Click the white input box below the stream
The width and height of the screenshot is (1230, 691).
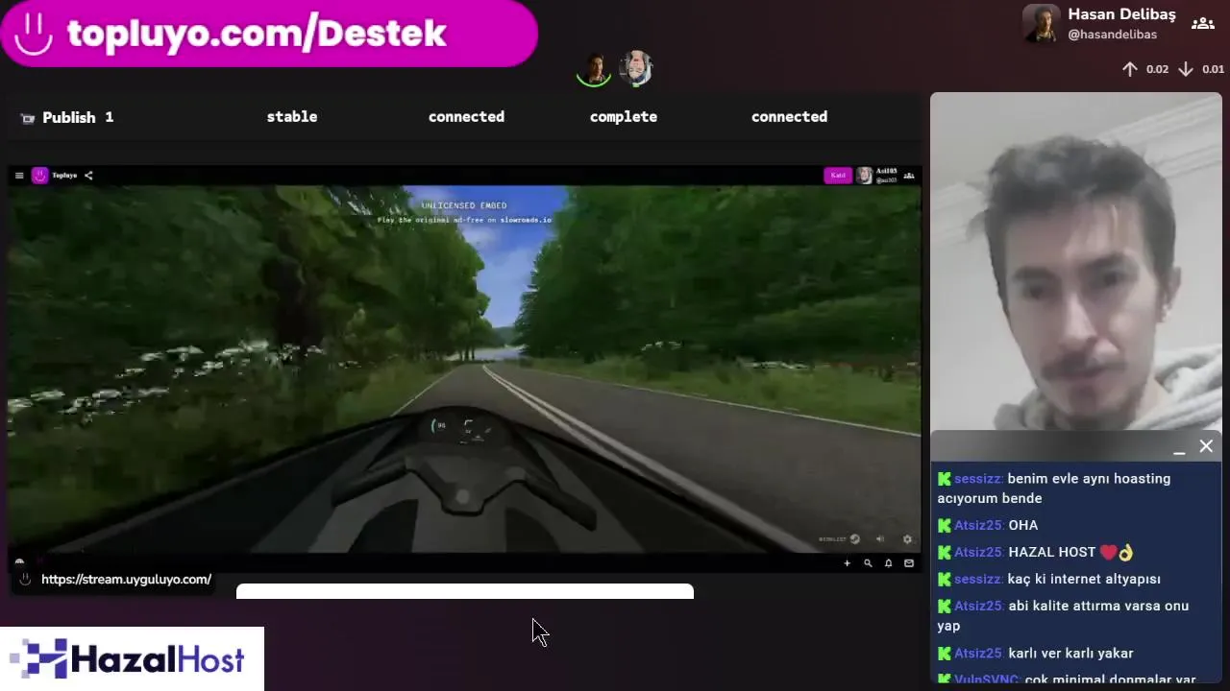(465, 591)
